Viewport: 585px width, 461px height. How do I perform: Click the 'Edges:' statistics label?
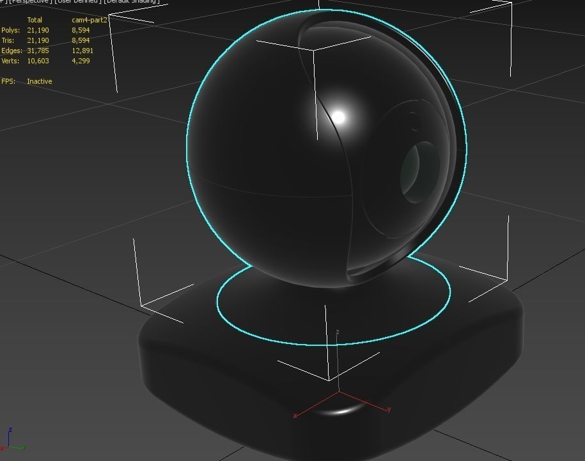coord(12,51)
